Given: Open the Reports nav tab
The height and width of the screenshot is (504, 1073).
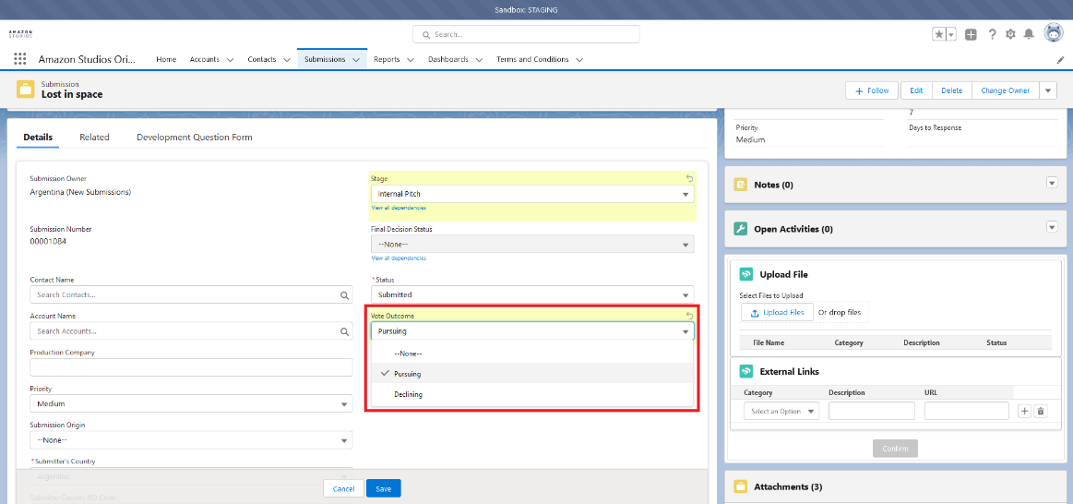Looking at the screenshot, I should click(387, 60).
